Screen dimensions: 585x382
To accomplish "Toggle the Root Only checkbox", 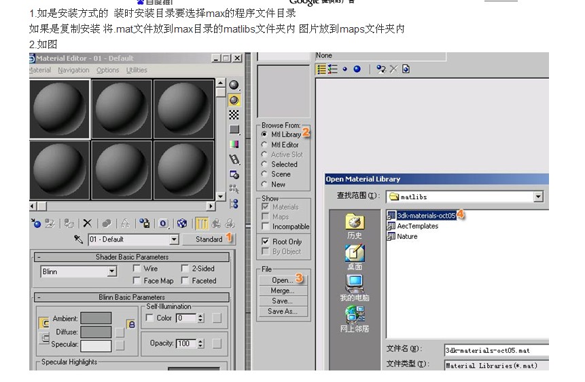I will [266, 242].
